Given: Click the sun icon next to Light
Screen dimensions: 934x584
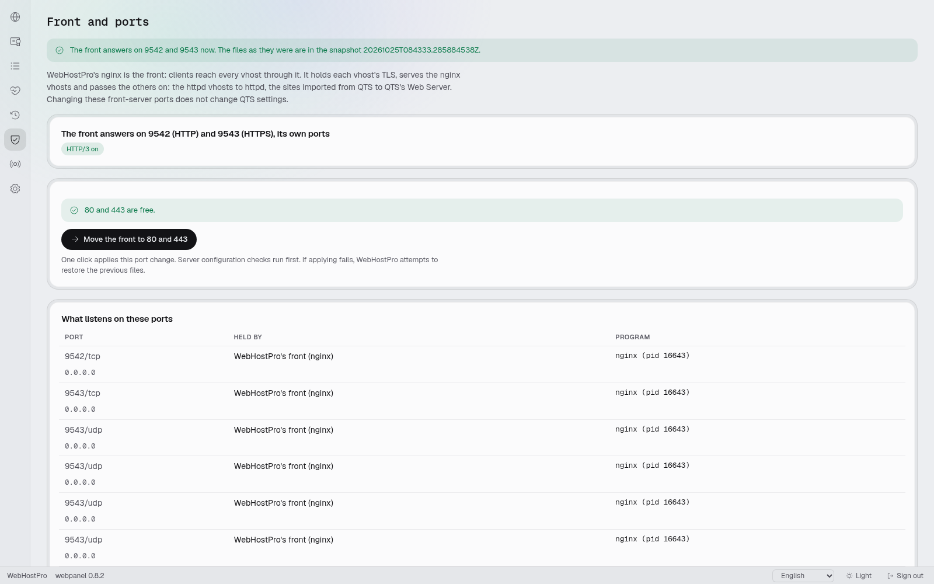Looking at the screenshot, I should pos(849,576).
